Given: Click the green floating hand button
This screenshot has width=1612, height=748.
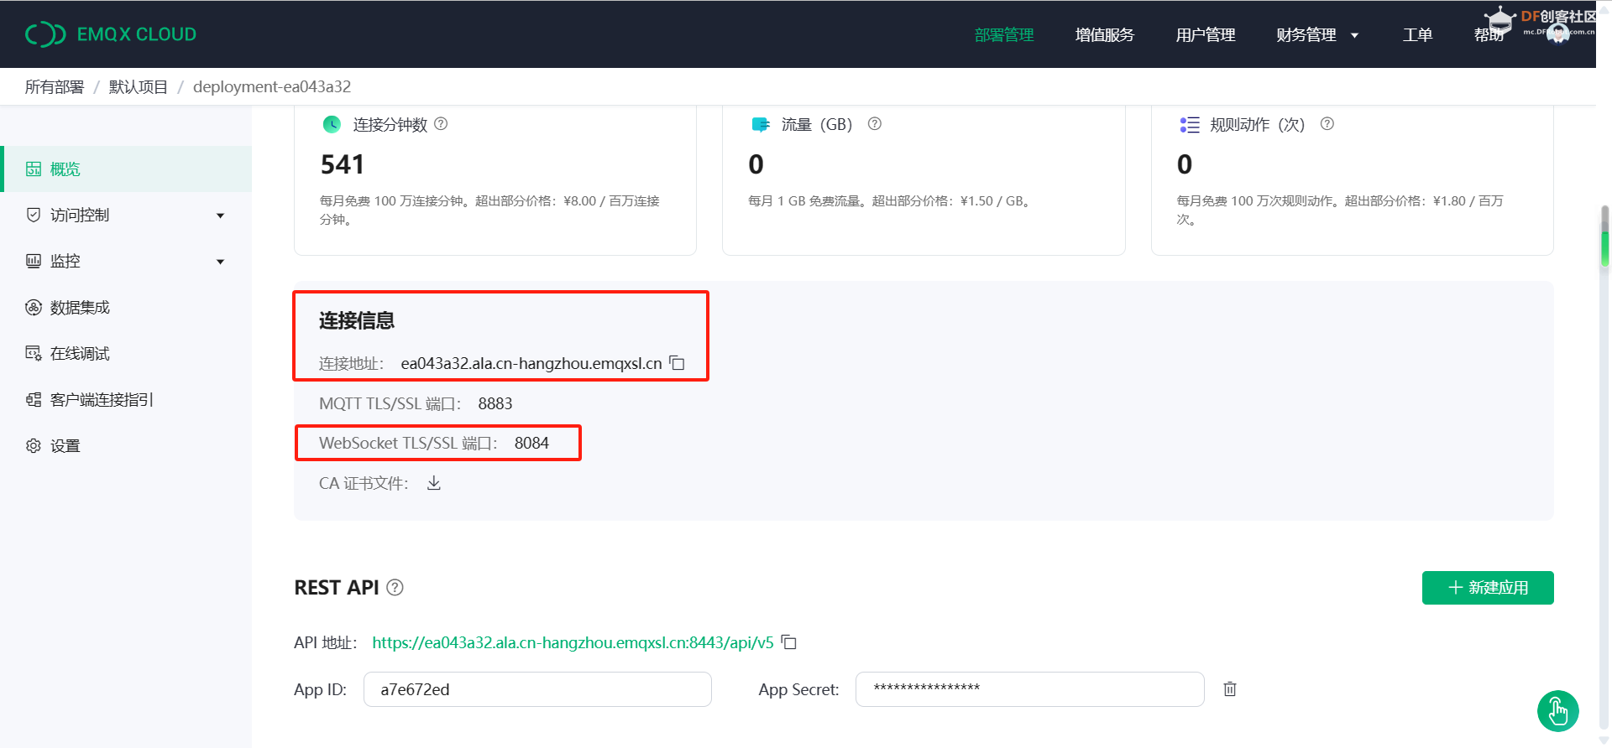Looking at the screenshot, I should (x=1558, y=711).
